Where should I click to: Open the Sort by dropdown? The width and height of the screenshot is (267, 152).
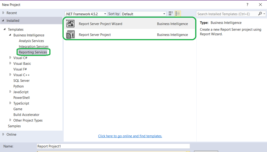(x=144, y=14)
